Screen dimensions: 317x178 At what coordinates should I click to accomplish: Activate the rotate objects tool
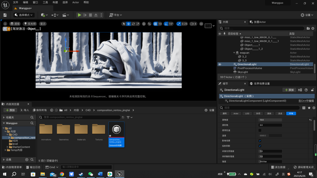pos(133,24)
